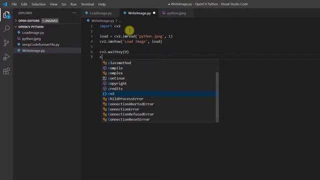This screenshot has width=320, height=180.
Task: Open the Extensions view icon
Action: click(6, 71)
